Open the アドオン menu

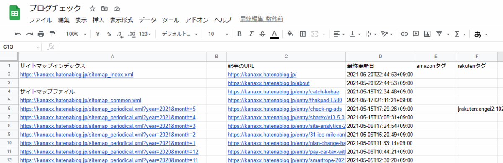[197, 20]
